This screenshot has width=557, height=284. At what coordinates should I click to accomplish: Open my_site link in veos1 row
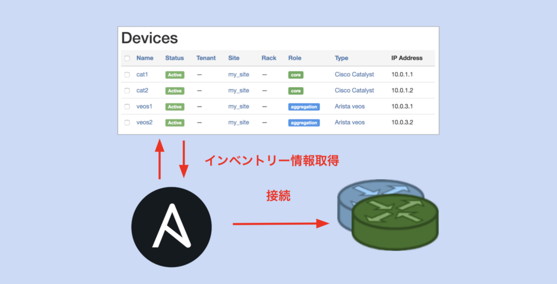[x=239, y=106]
